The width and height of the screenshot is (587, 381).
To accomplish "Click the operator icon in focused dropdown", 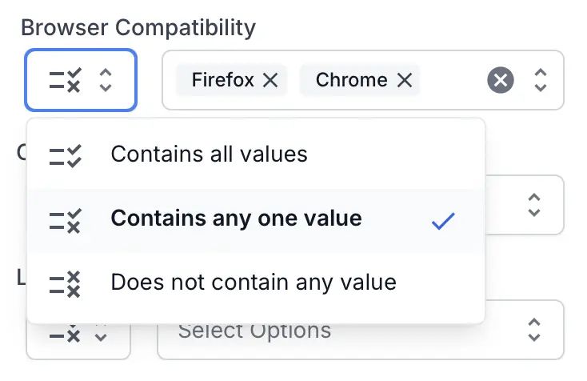I will pyautogui.click(x=65, y=80).
